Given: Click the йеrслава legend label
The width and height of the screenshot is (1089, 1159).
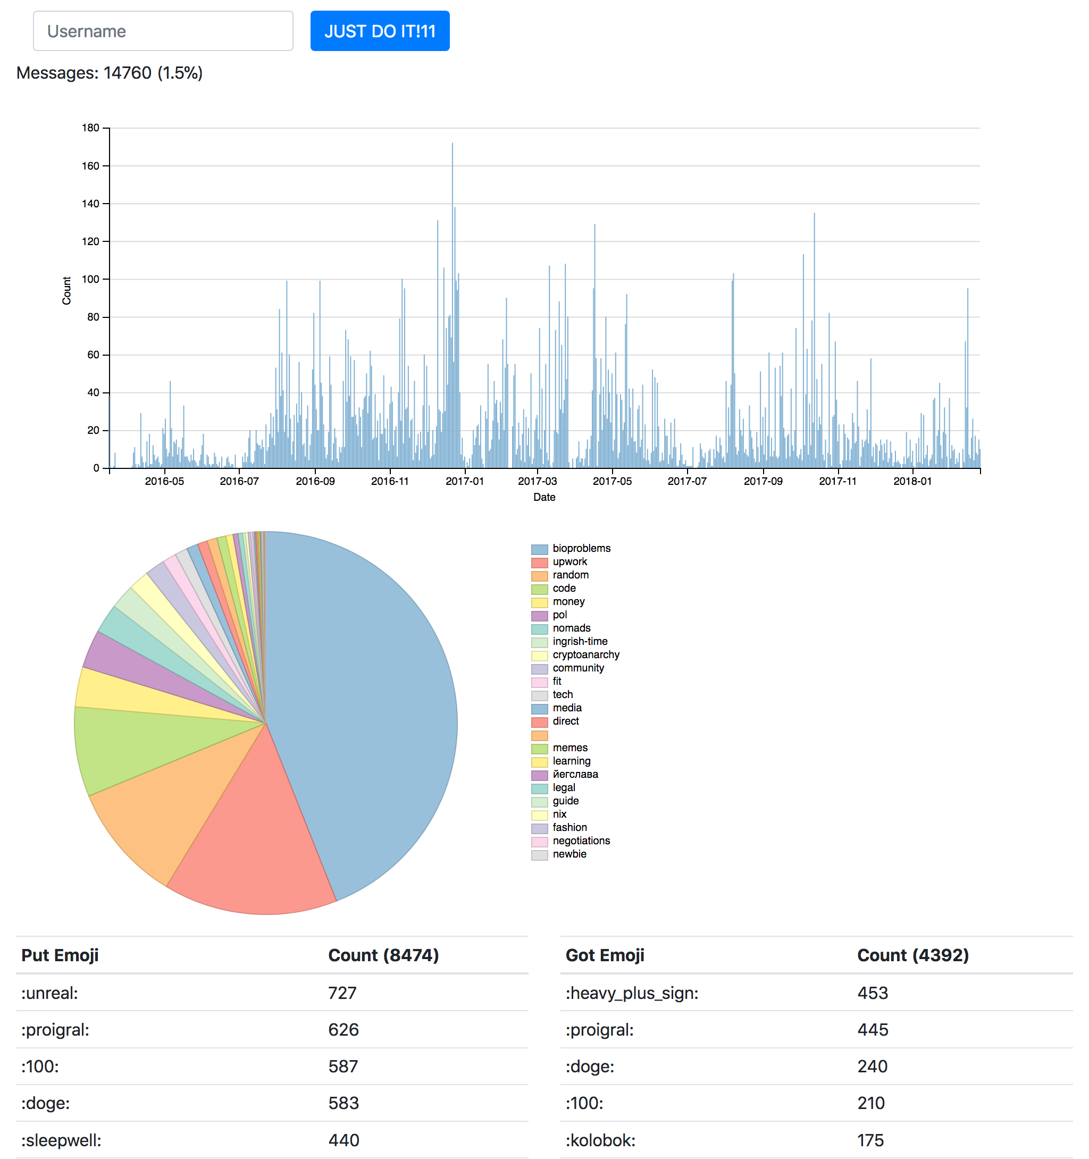Looking at the screenshot, I should 575,775.
